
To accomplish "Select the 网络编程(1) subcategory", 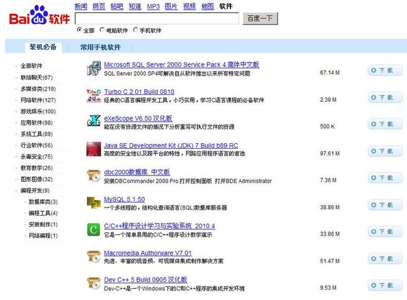I will point(43,236).
